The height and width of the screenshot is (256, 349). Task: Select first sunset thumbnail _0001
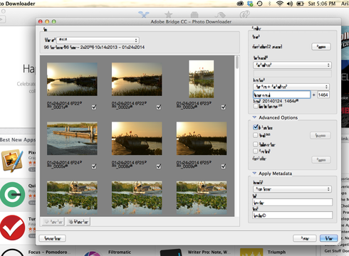72,79
